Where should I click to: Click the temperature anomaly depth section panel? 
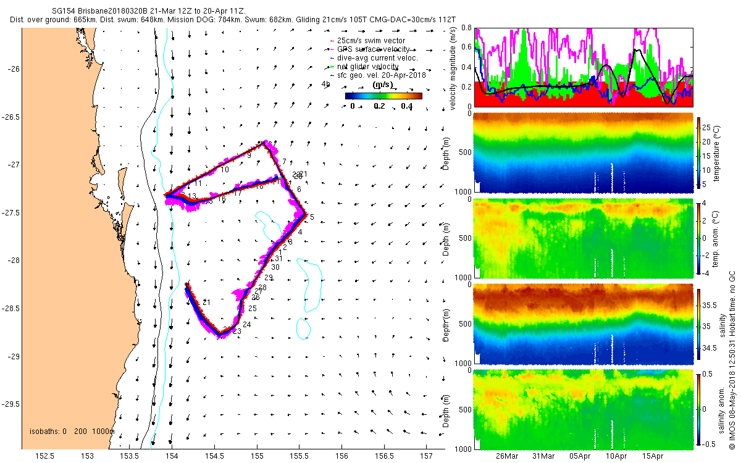[583, 238]
